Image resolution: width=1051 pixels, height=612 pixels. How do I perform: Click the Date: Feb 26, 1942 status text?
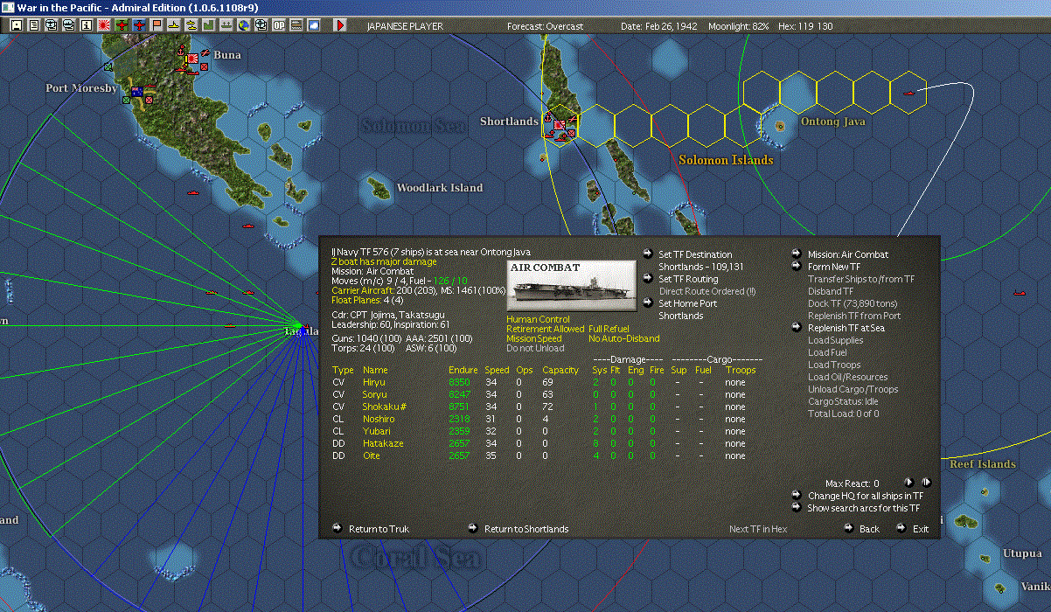658,26
